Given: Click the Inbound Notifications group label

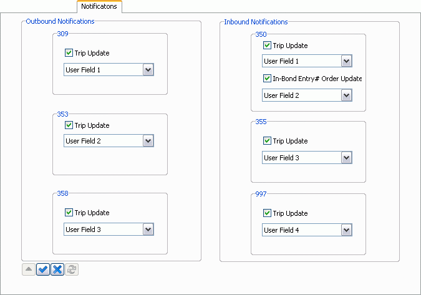Looking at the screenshot, I should coord(256,22).
